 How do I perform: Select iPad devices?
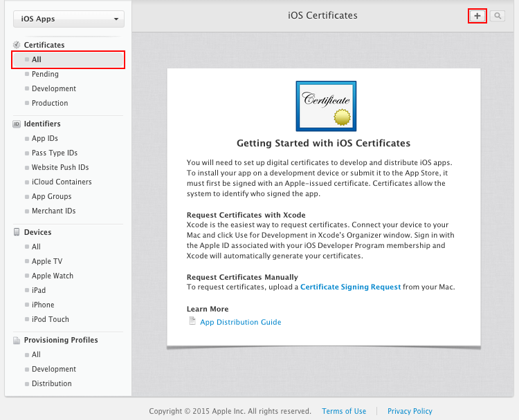coord(39,290)
